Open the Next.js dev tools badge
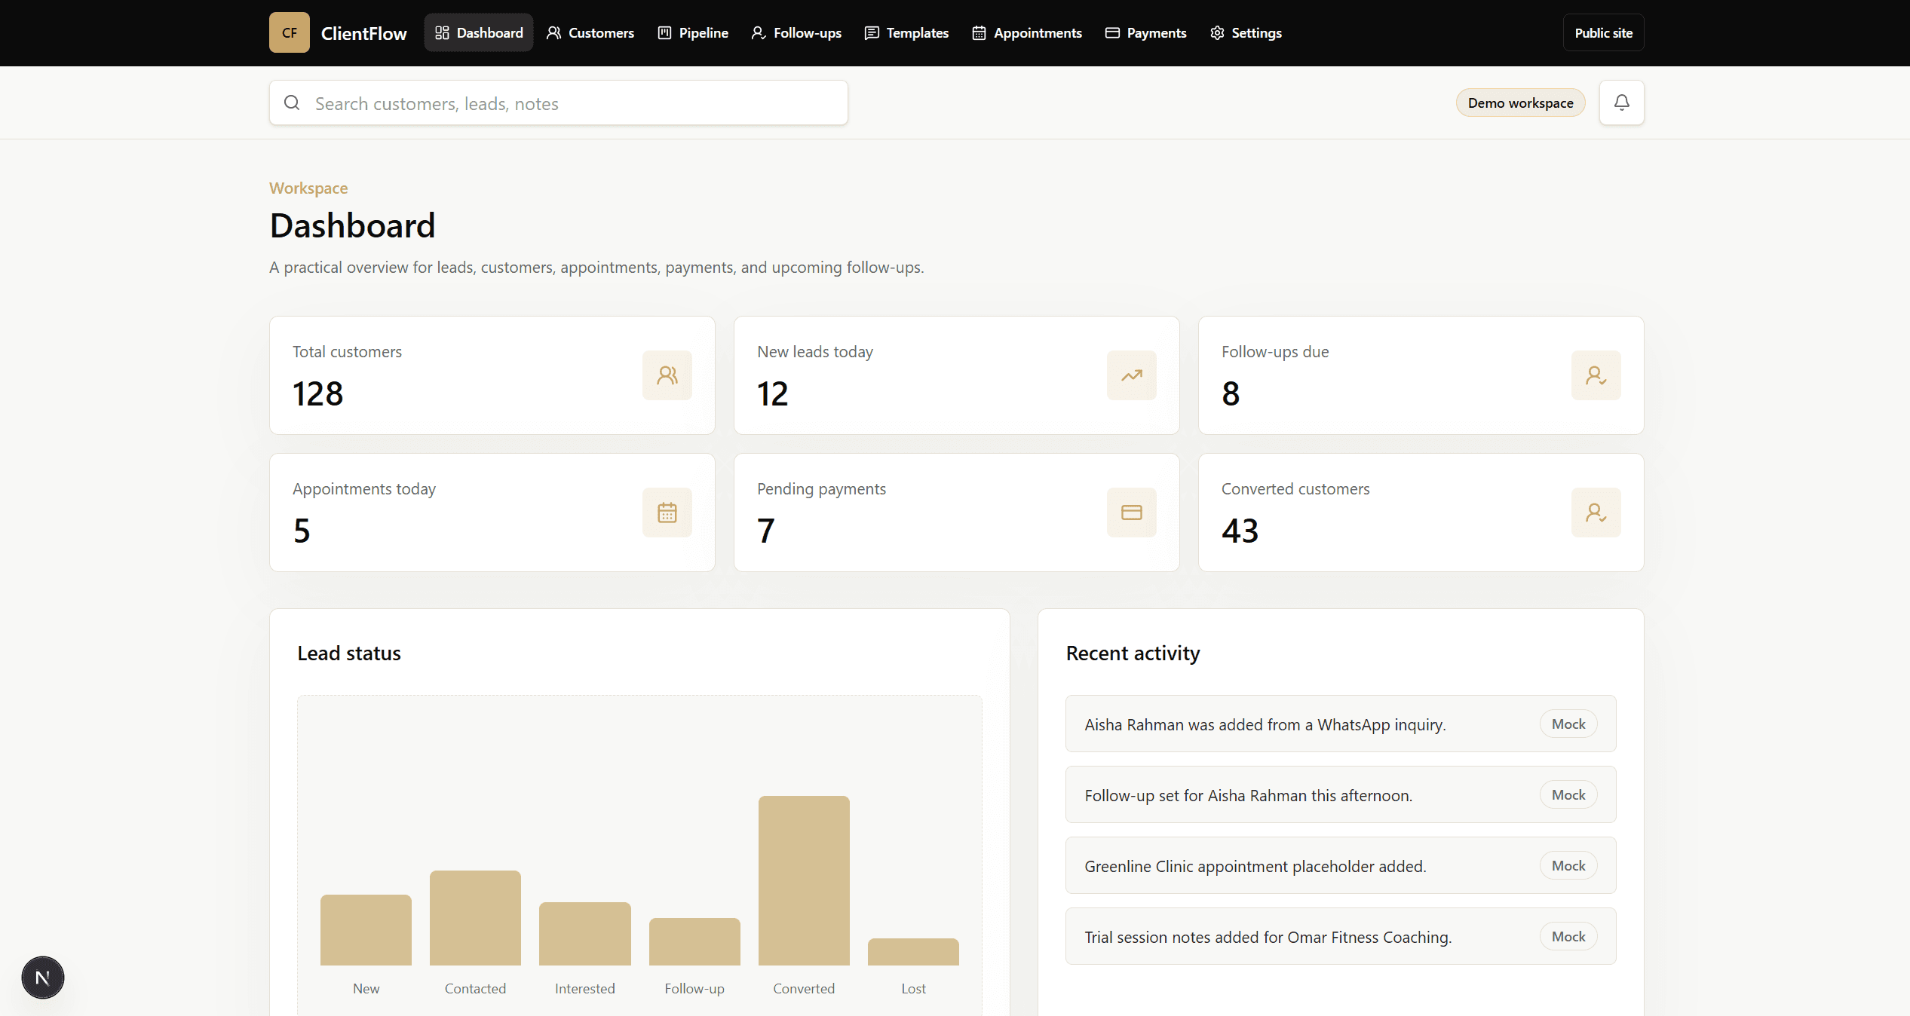The width and height of the screenshot is (1910, 1016). [x=43, y=978]
